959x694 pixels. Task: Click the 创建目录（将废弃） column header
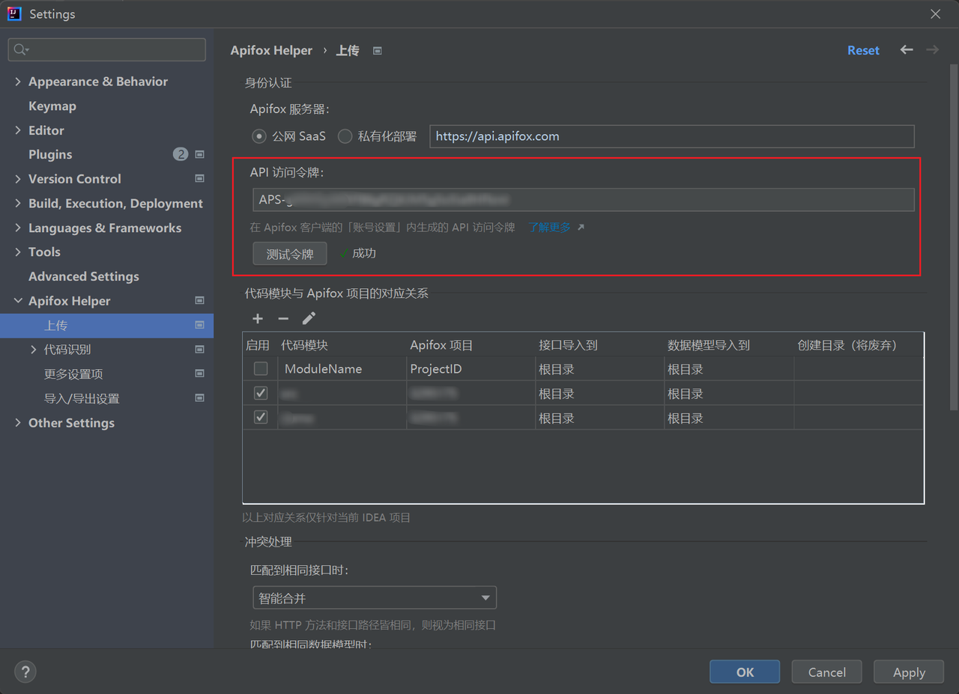coord(847,345)
